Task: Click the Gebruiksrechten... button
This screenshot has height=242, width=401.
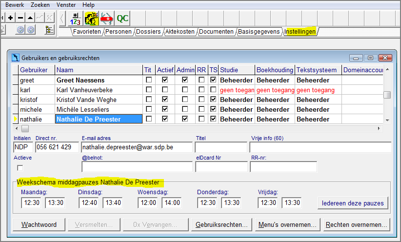Action: coord(221,224)
